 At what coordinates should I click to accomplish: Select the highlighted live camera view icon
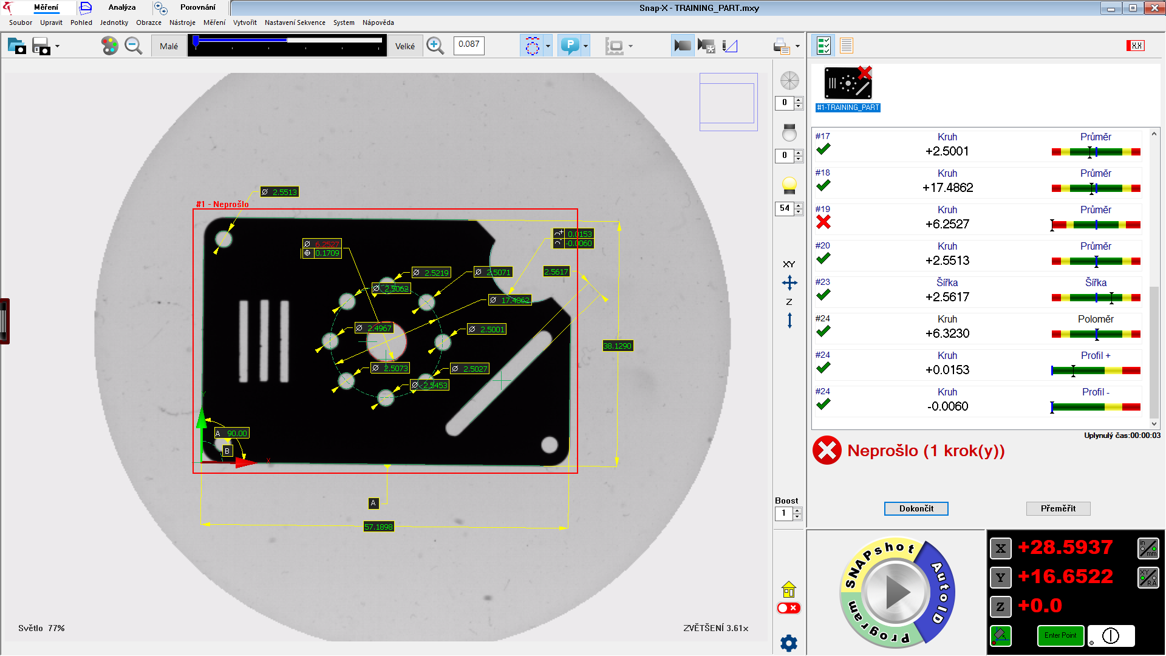click(x=683, y=46)
